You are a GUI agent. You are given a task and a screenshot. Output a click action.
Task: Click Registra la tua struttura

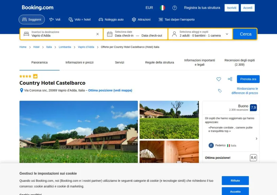click(x=202, y=8)
